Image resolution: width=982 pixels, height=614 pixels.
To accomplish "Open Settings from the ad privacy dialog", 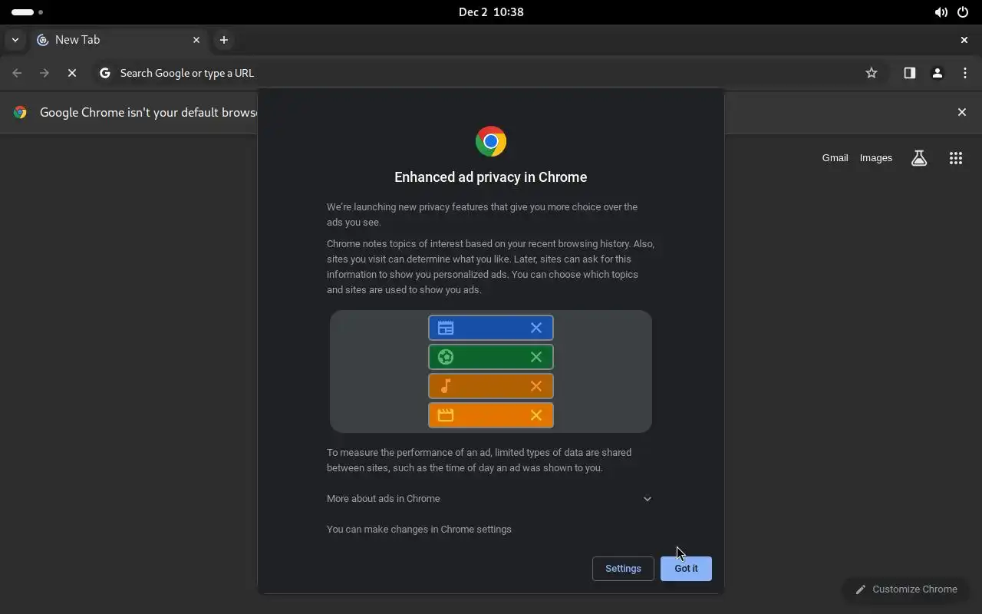I will click(x=623, y=569).
